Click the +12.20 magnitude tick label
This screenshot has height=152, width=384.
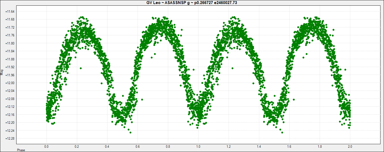coord(10,123)
